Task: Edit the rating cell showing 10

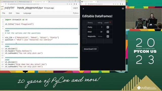Action: pos(100,32)
